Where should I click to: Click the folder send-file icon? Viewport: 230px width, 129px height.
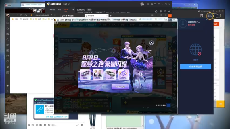click(x=41, y=125)
